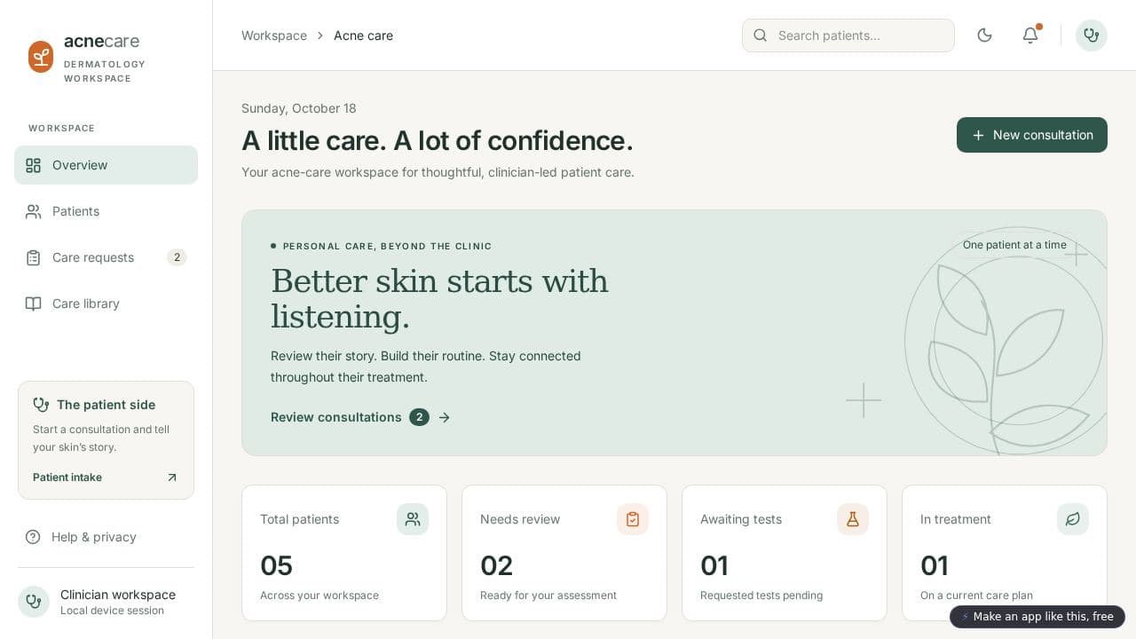The width and height of the screenshot is (1136, 639).
Task: Click the 'Sunday, October 18' date text
Action: pos(299,108)
